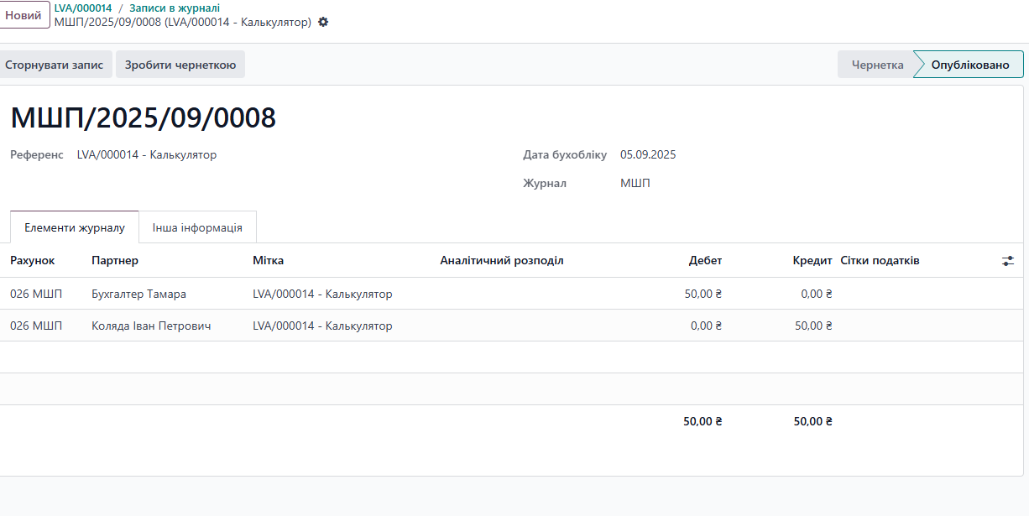Open column settings adjust icon

coord(1008,261)
